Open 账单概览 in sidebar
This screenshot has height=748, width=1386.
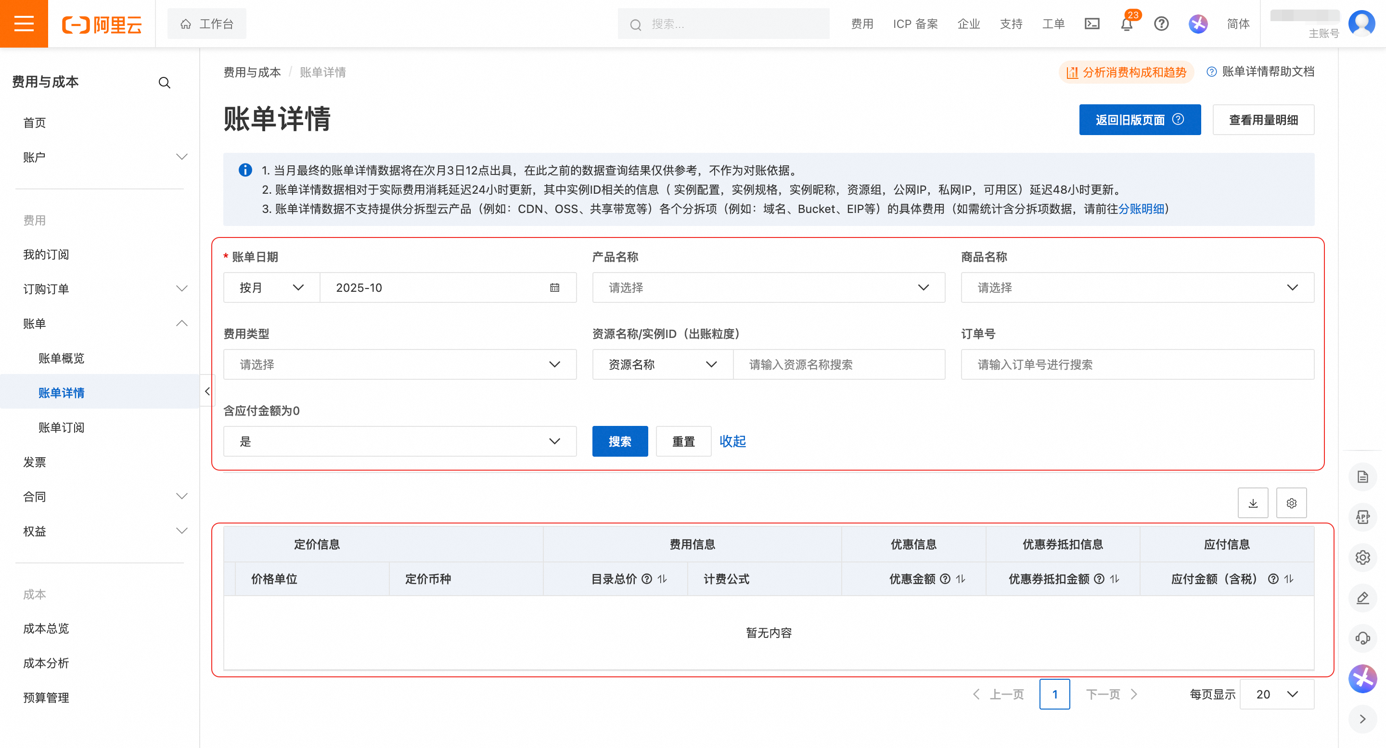[x=61, y=359]
